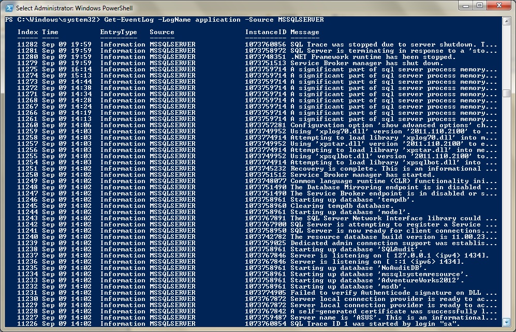Click the Get-EventLog command on the prompt line
516x332 pixels.
[x=119, y=19]
